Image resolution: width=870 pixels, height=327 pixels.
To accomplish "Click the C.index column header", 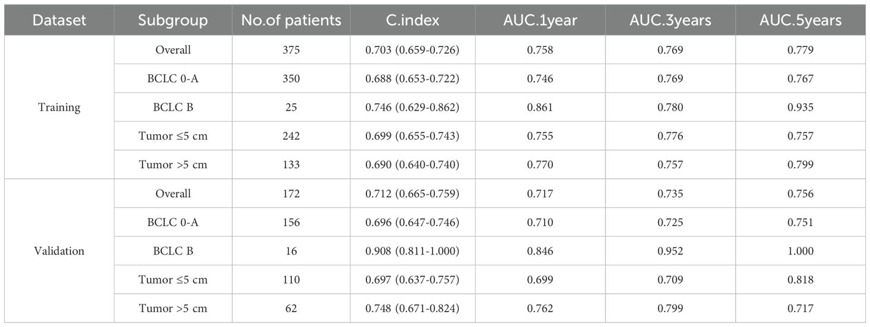I will pos(412,20).
